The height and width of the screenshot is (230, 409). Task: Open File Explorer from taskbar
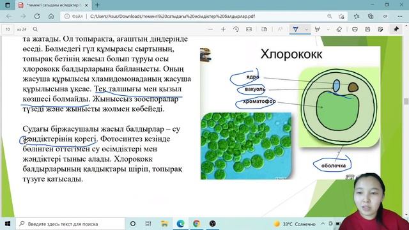tap(164, 224)
